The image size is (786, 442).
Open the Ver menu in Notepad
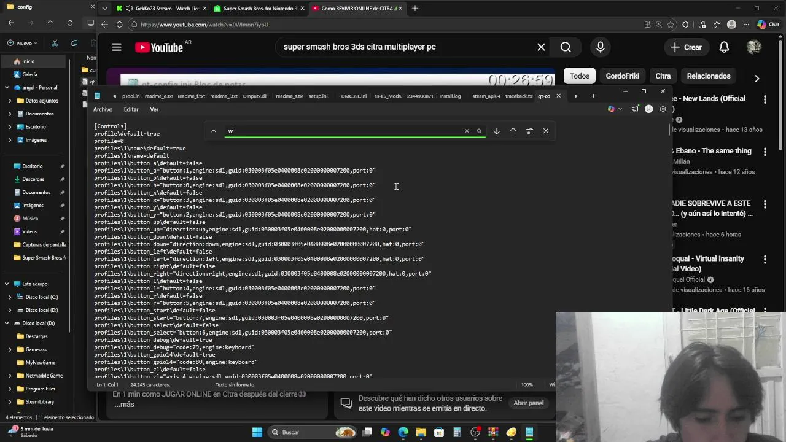point(154,109)
